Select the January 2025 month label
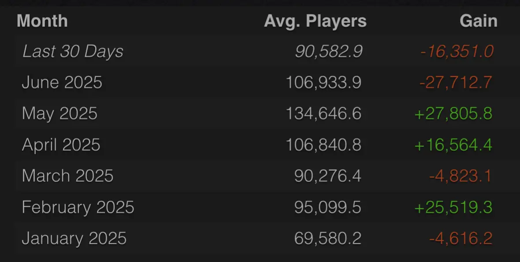 74,239
